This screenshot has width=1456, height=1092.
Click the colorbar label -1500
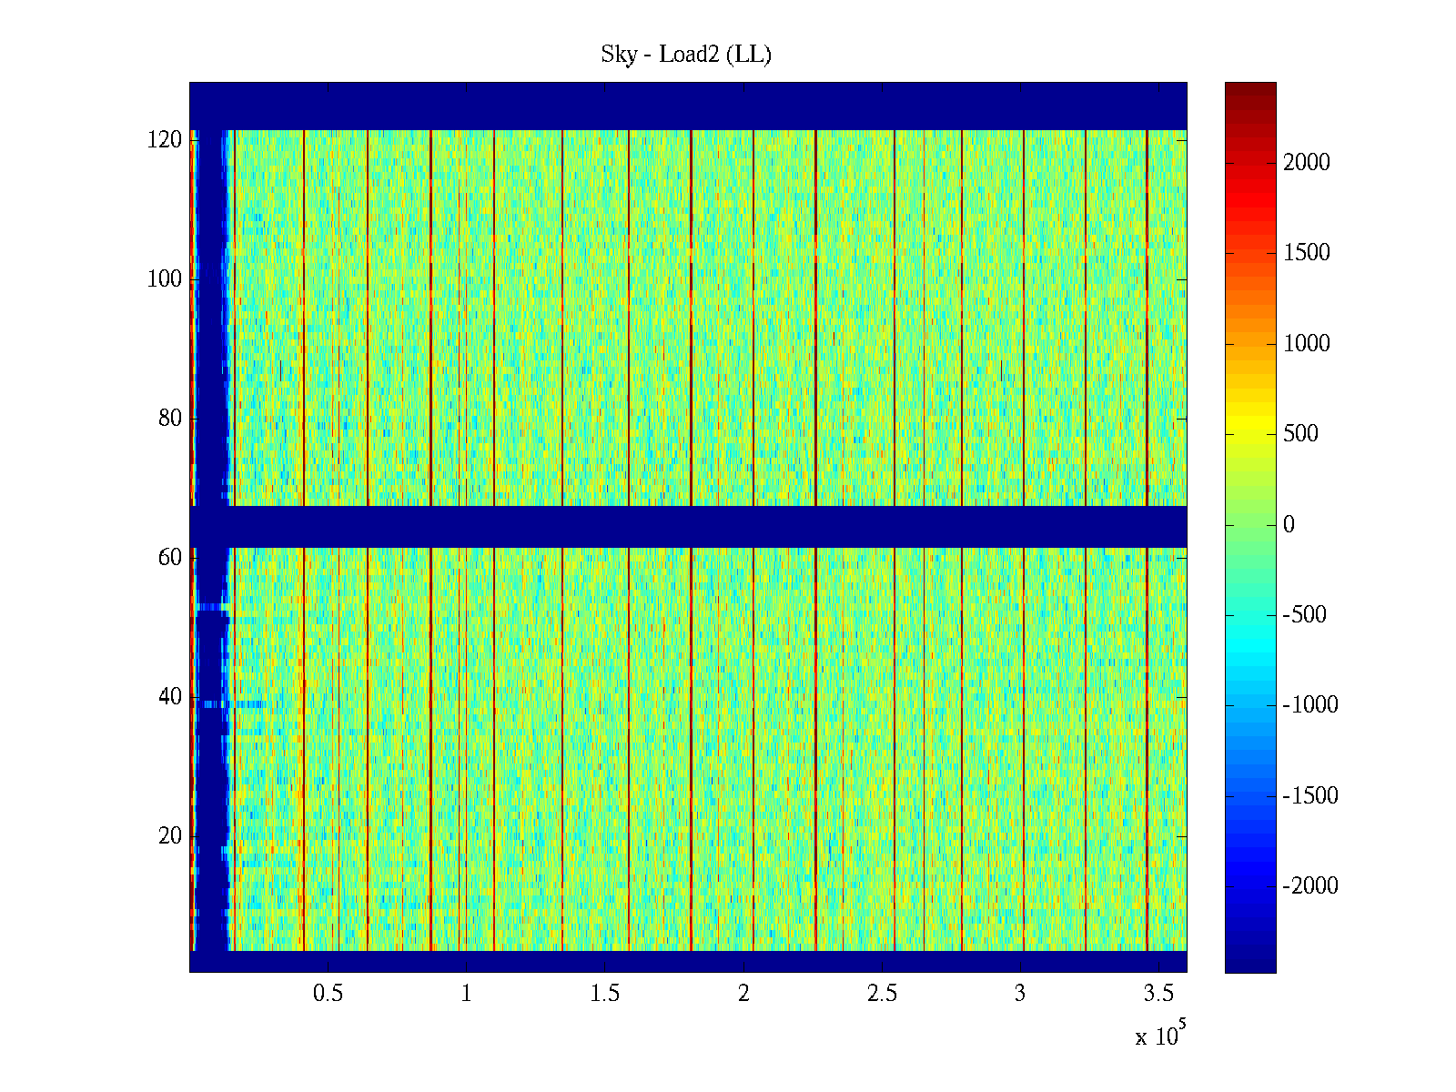(1310, 796)
